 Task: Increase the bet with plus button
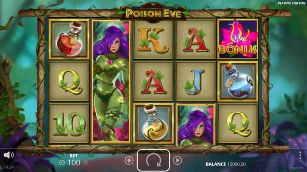coord(85,163)
